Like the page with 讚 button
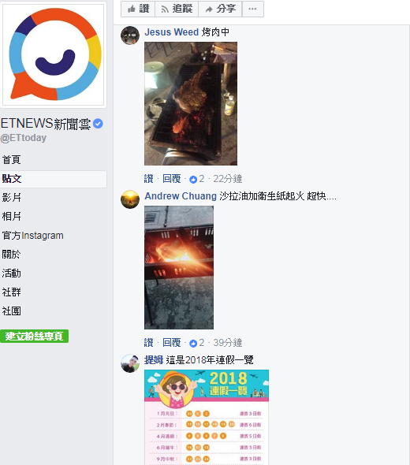This screenshot has height=465, width=410. [138, 9]
